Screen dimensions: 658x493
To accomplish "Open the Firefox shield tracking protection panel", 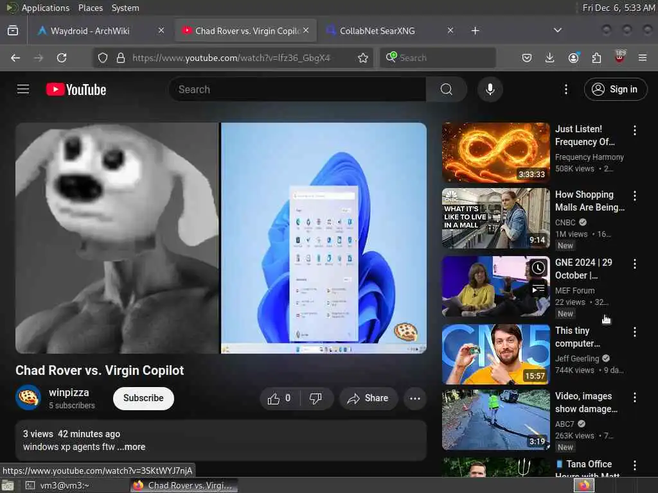I will (x=103, y=58).
